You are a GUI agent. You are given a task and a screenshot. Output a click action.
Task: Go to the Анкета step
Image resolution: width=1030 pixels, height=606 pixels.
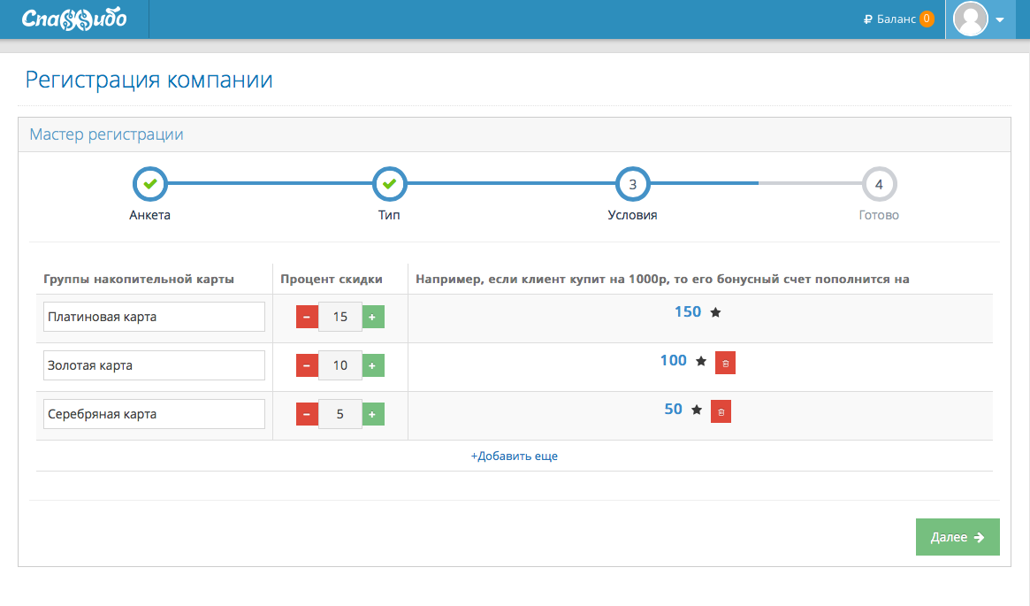[x=149, y=184]
